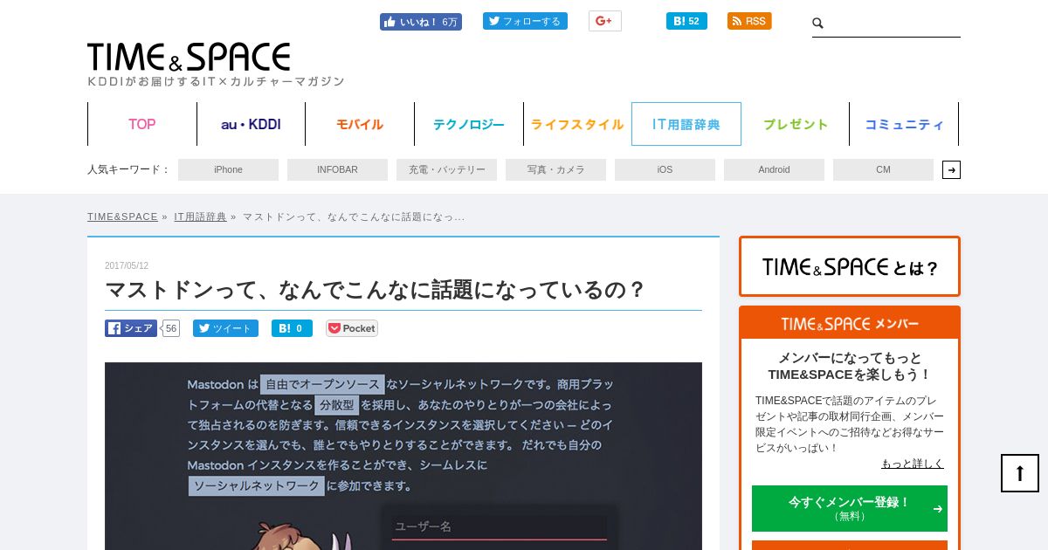Viewport: 1048px width, 550px height.
Task: Click the IT用語辞典 breadcrumb link
Action: [200, 217]
